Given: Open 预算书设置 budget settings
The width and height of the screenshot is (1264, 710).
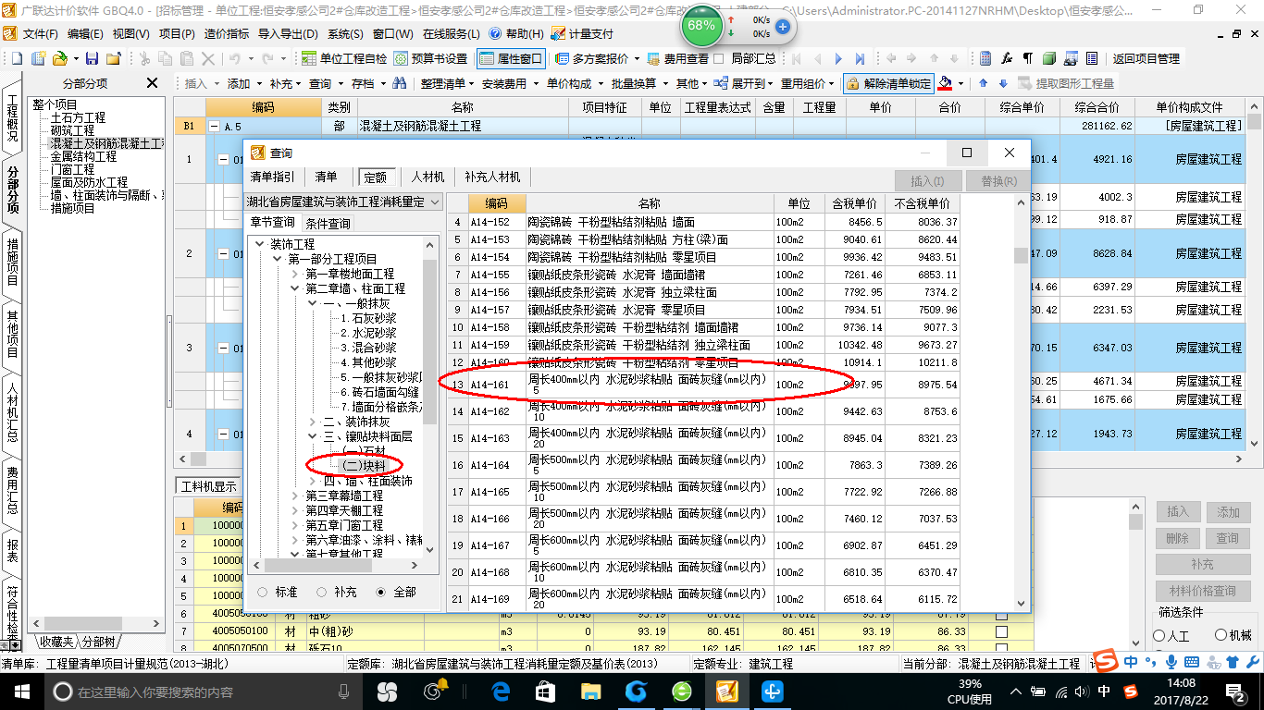Looking at the screenshot, I should coord(431,58).
